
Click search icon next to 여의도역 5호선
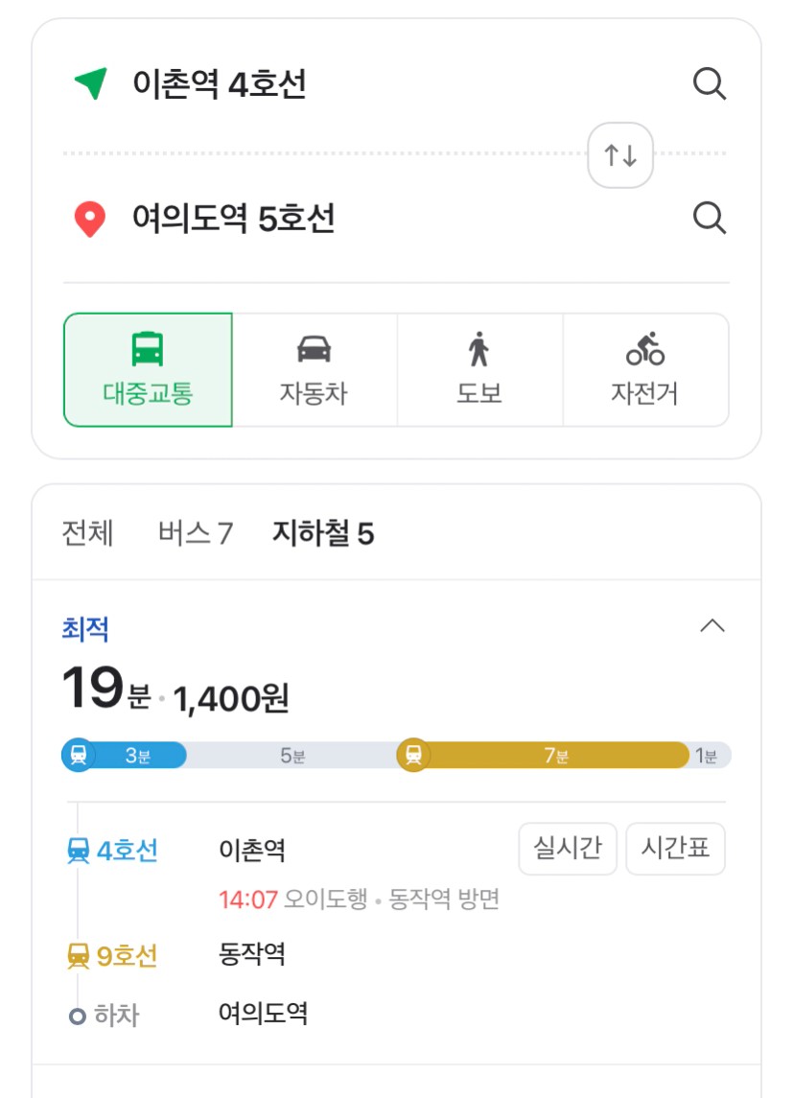coord(709,218)
